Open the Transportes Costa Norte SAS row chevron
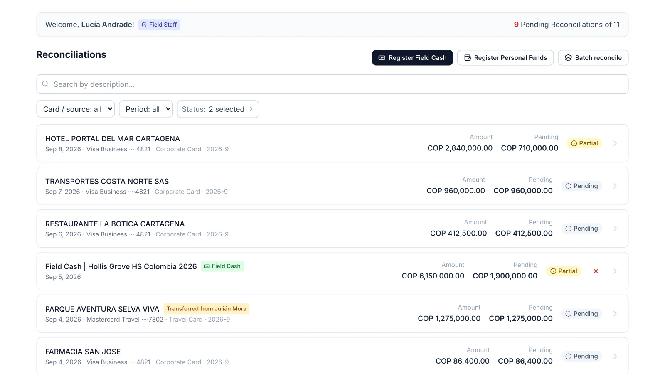Viewport: 665px width, 374px height. click(x=615, y=186)
